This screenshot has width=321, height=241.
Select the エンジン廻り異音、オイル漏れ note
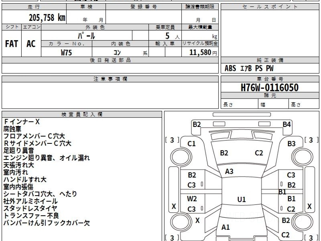coord(47,158)
